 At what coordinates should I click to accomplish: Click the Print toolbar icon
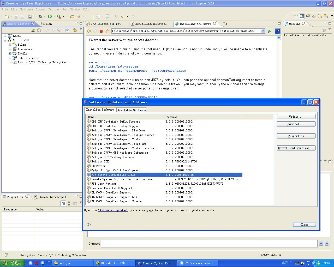[x=22, y=16]
